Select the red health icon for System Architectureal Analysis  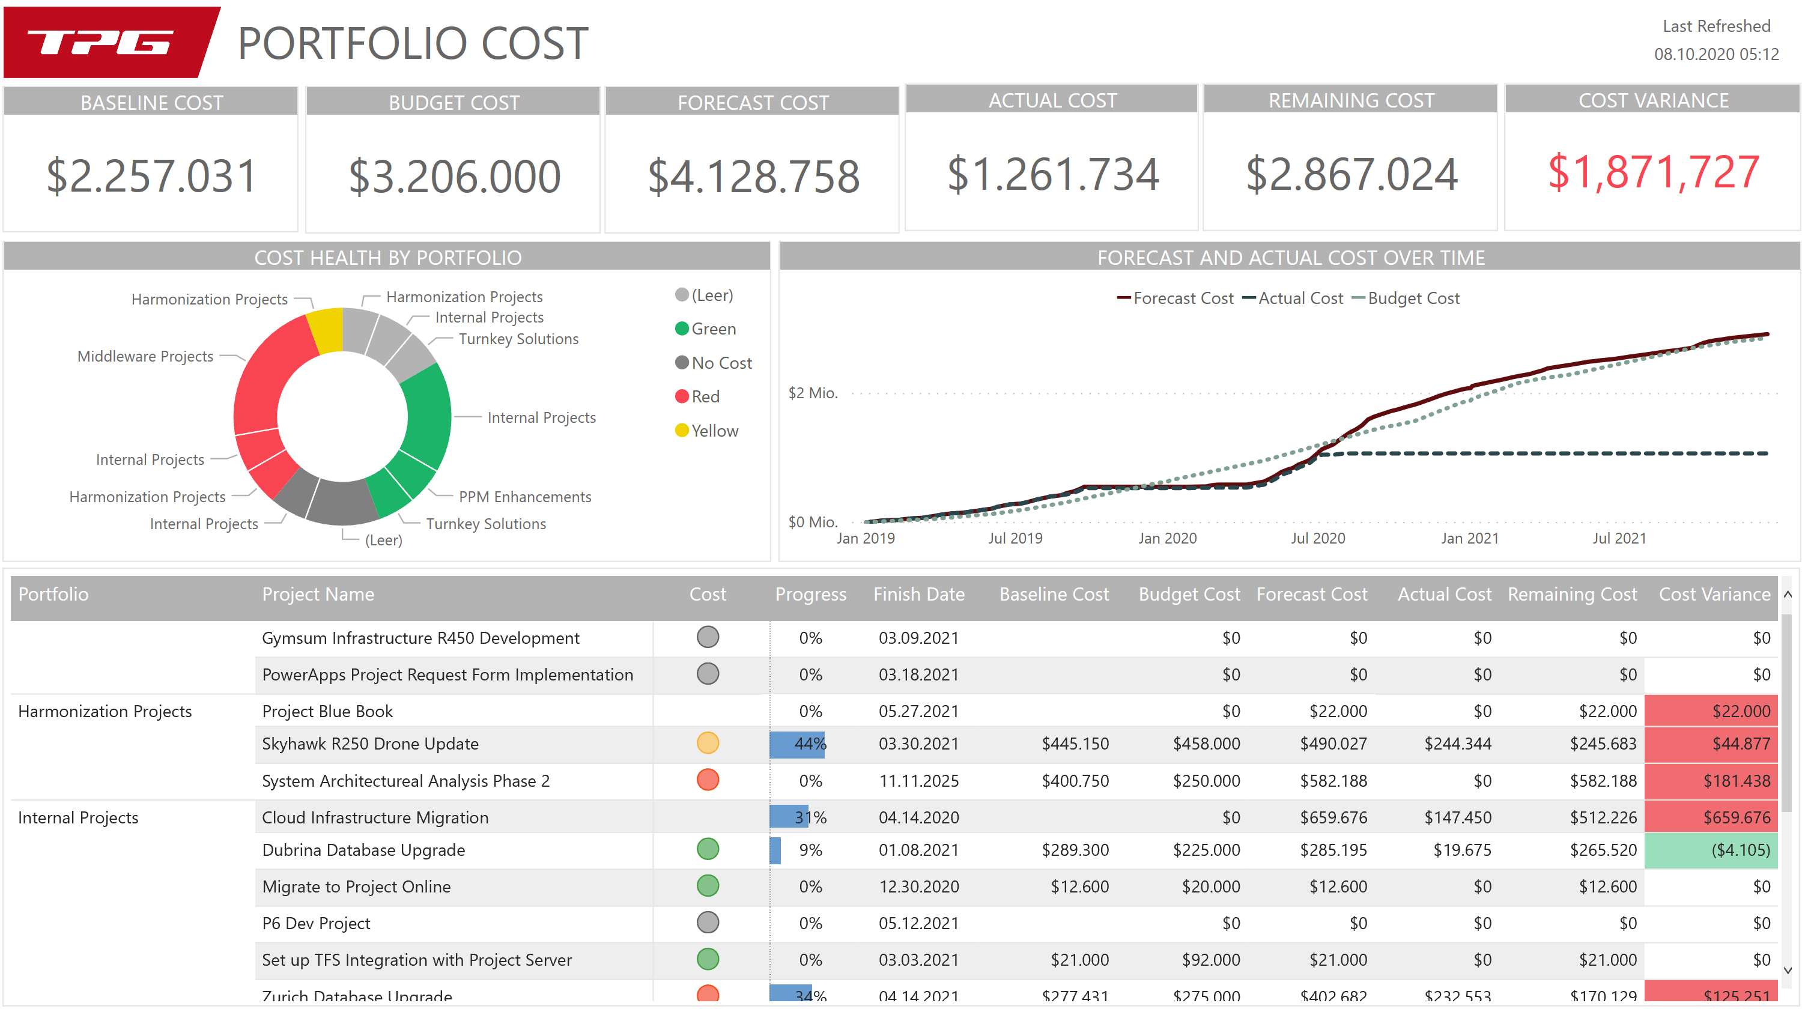coord(708,780)
